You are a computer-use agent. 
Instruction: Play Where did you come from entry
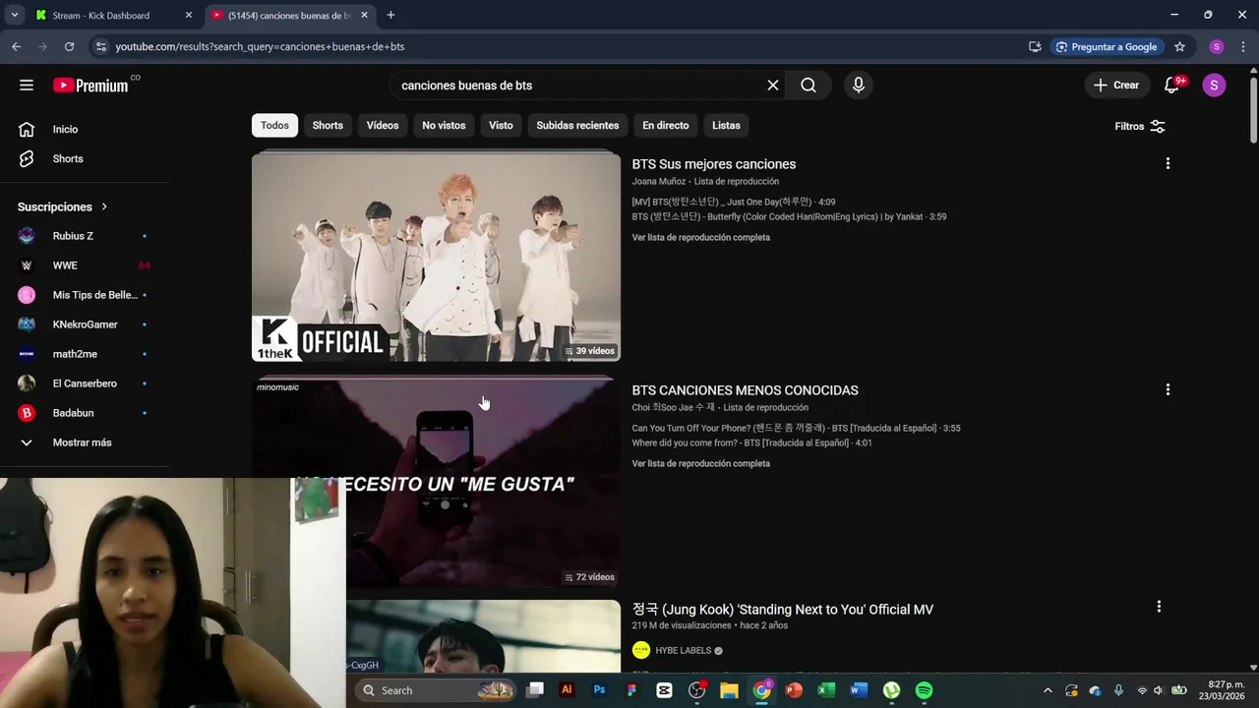tap(751, 442)
